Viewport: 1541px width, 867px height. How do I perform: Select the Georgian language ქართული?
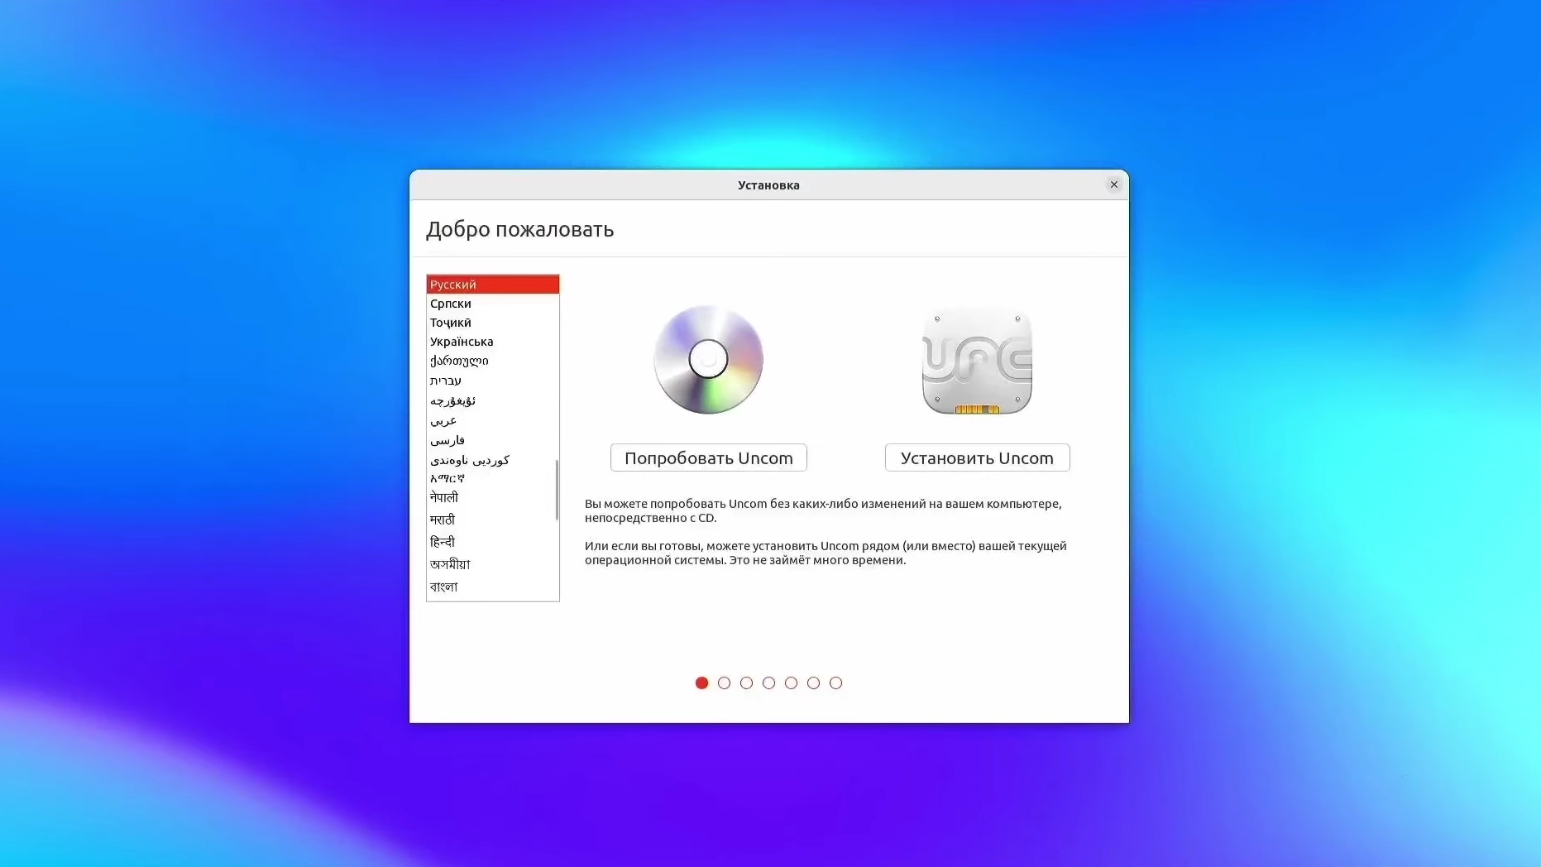pos(493,361)
